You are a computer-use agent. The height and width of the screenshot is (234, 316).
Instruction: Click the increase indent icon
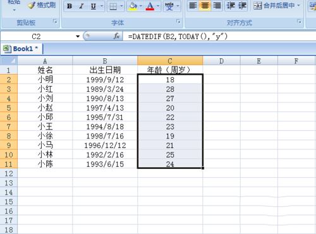coord(242,6)
